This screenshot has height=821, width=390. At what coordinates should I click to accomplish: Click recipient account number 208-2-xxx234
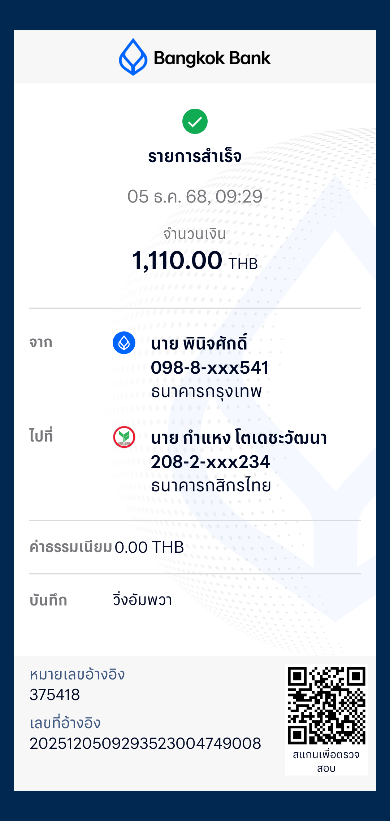[210, 462]
